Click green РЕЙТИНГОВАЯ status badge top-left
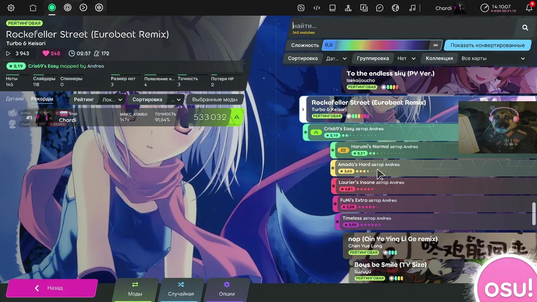The height and width of the screenshot is (302, 537). pos(24,23)
